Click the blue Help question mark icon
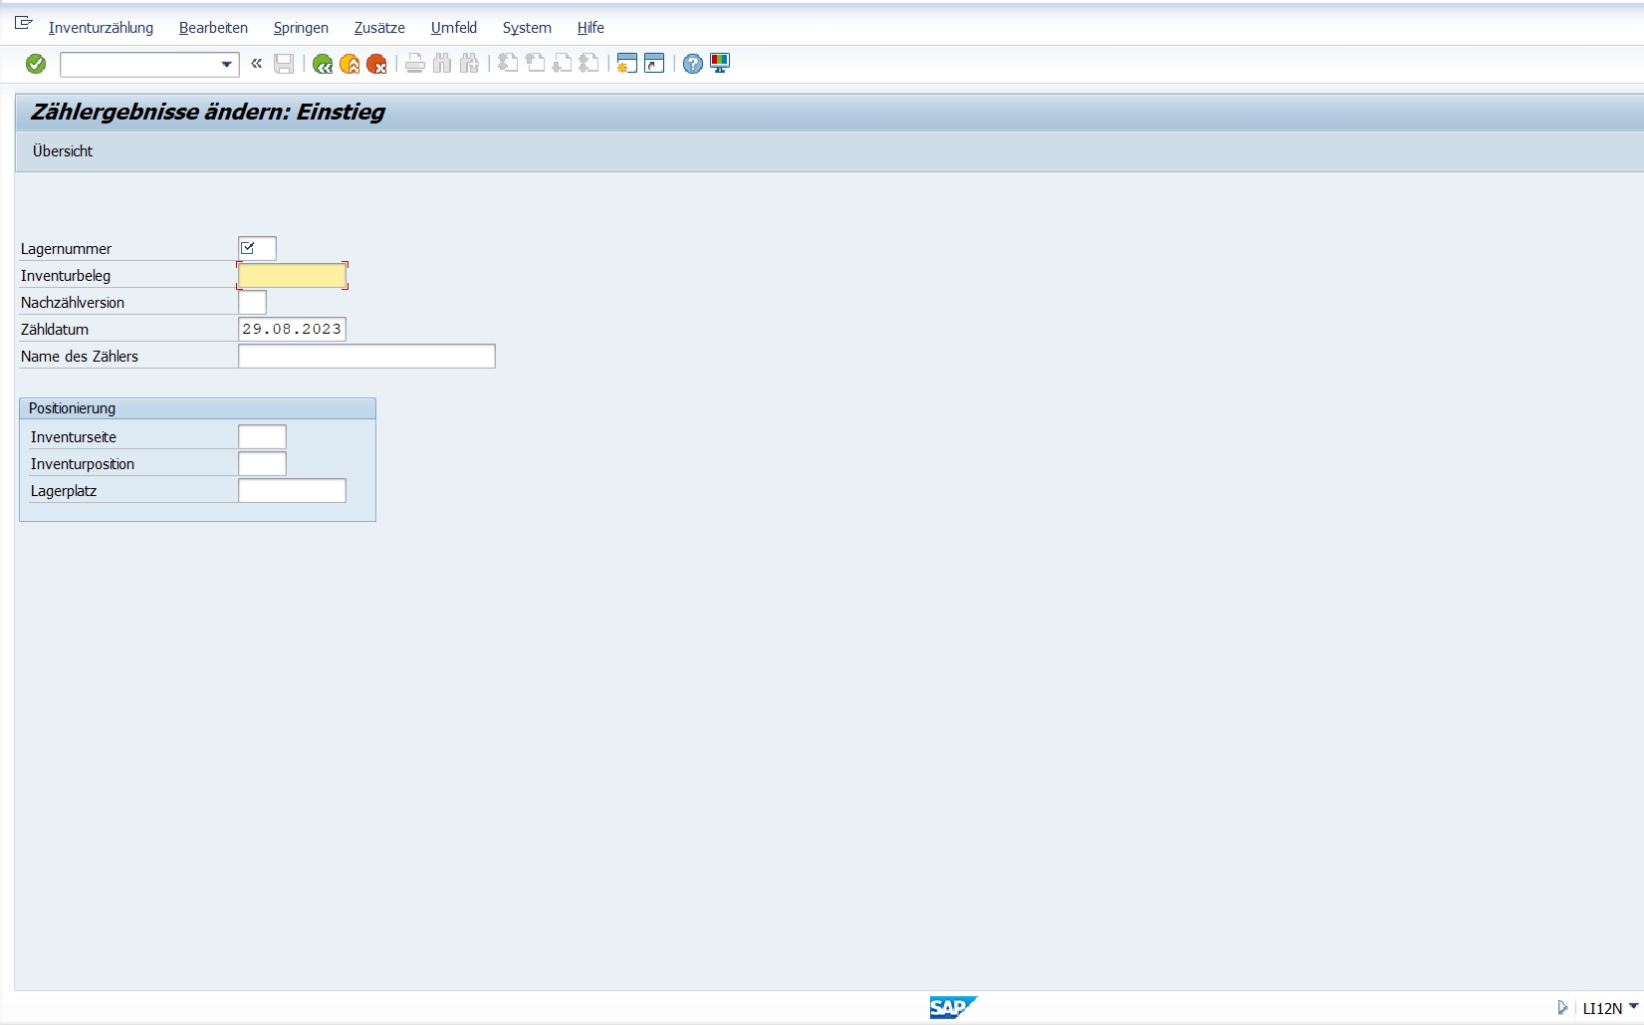The image size is (1644, 1025). pos(693,64)
